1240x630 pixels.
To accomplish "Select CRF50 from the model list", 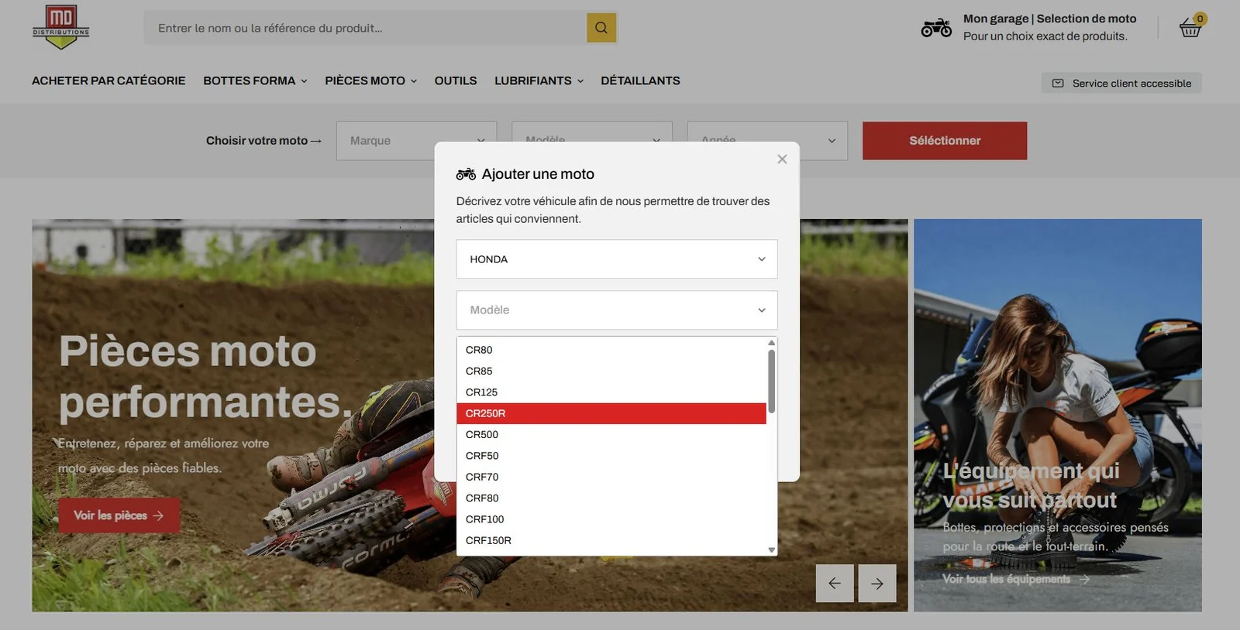I will pyautogui.click(x=611, y=456).
